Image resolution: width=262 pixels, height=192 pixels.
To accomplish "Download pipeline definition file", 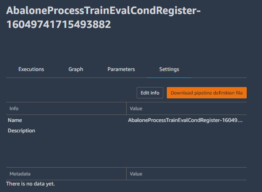I will 207,93.
